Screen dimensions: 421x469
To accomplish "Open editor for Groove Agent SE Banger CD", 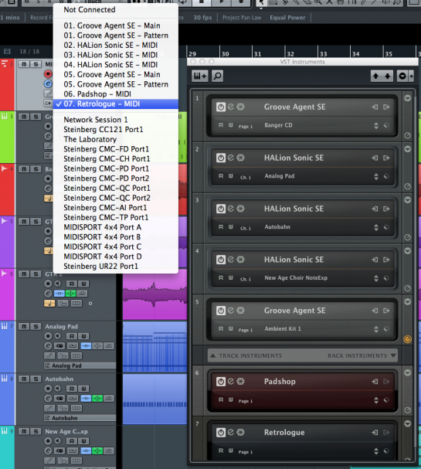I will [230, 107].
